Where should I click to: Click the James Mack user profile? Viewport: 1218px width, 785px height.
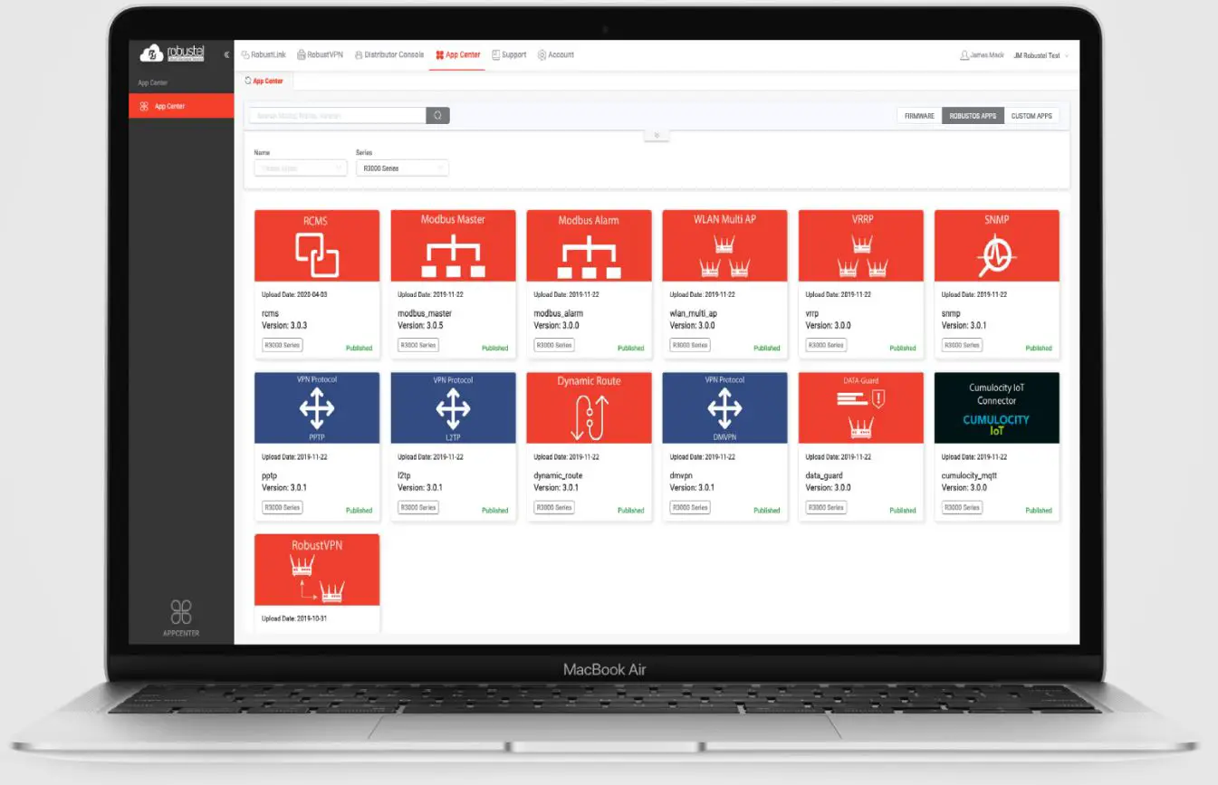(982, 55)
